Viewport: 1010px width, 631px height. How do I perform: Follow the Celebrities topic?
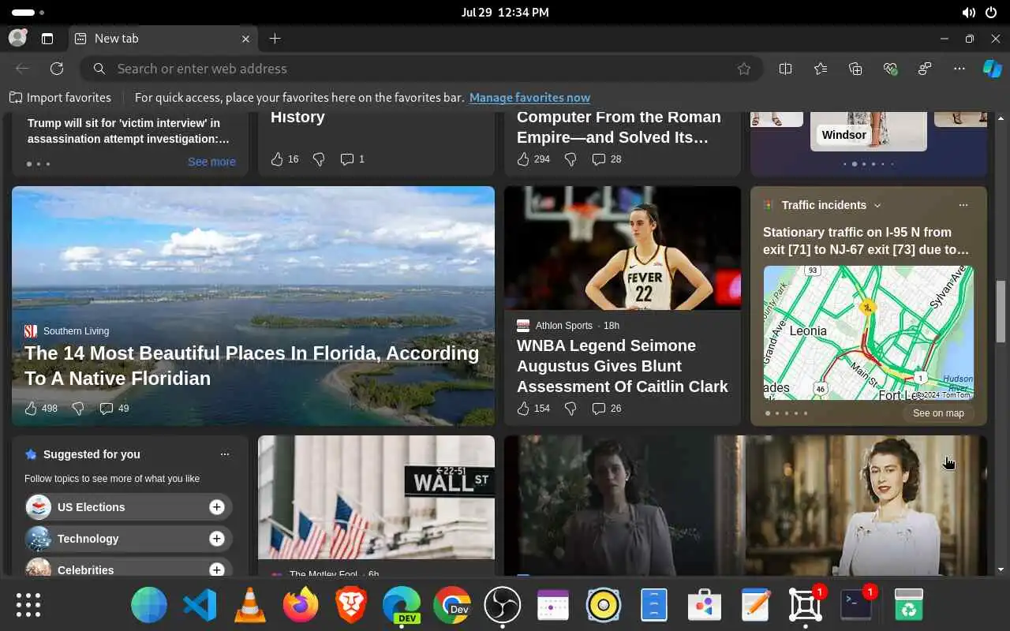click(217, 569)
